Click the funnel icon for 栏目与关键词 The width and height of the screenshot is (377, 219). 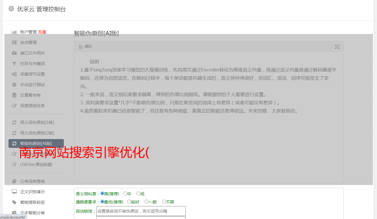pos(14,64)
